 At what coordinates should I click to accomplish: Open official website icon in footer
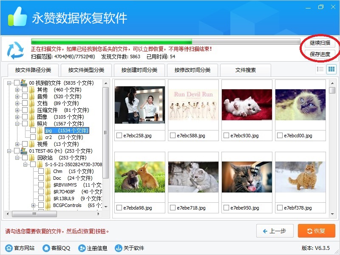[9, 248]
